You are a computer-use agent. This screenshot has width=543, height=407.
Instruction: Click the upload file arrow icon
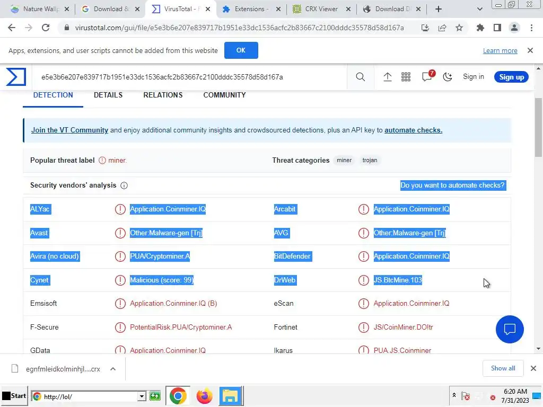coord(388,77)
